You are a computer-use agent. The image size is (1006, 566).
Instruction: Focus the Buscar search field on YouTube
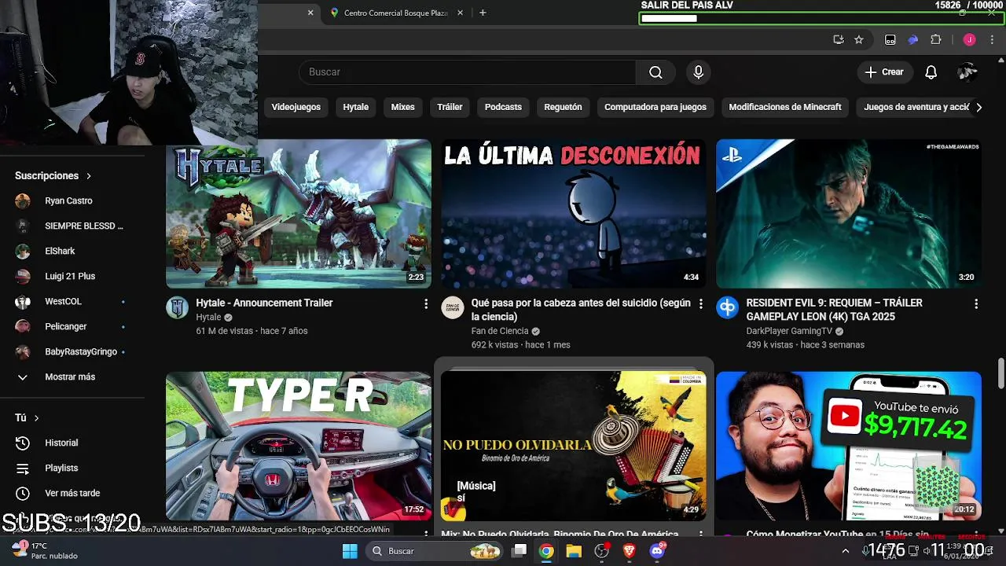pyautogui.click(x=468, y=72)
